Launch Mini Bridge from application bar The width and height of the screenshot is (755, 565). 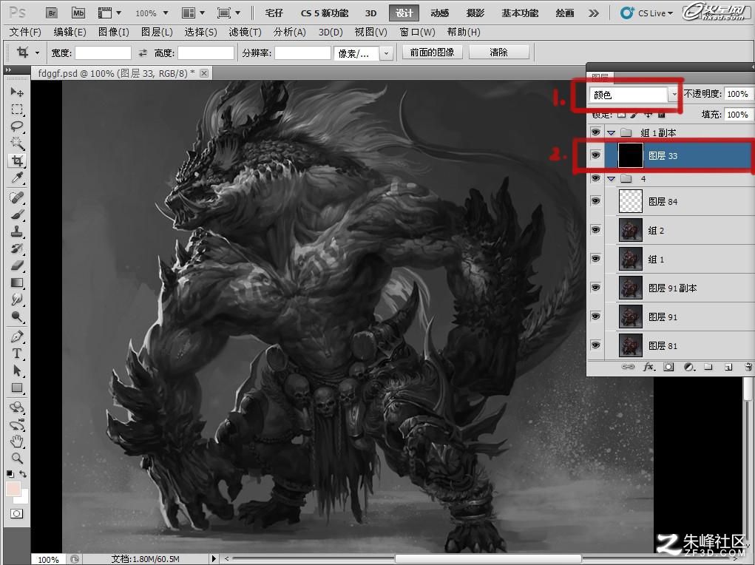[x=78, y=13]
